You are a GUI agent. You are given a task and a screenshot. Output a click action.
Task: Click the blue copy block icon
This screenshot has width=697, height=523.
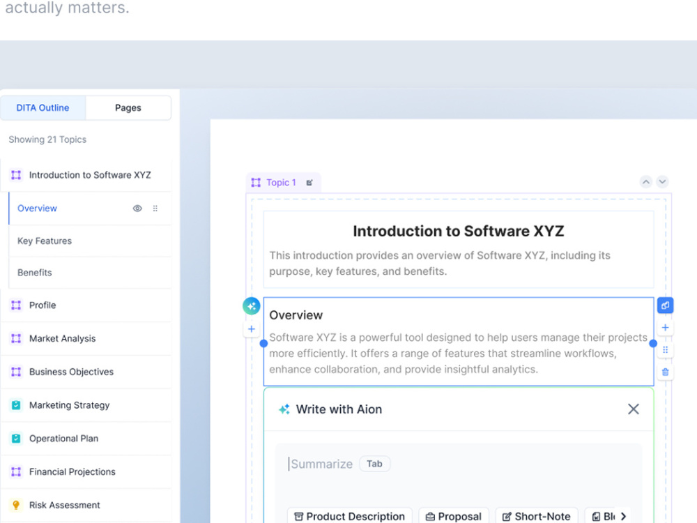coord(665,305)
